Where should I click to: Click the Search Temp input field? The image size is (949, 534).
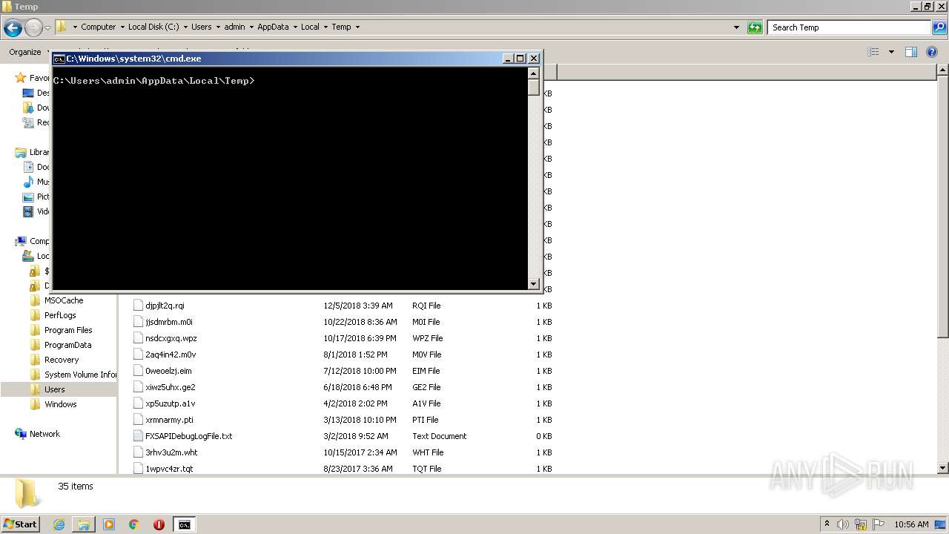tap(849, 27)
